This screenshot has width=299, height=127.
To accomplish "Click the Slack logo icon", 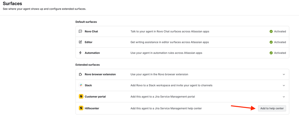I will (81, 85).
